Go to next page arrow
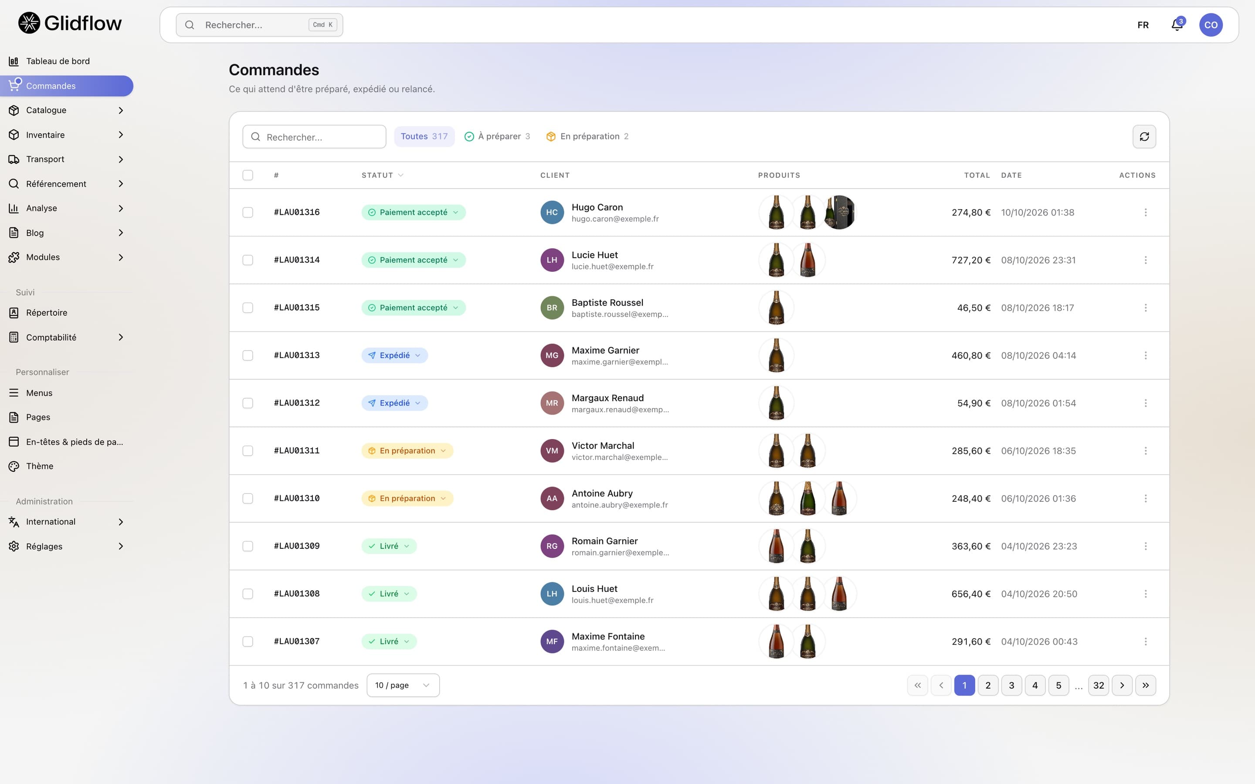 1122,685
